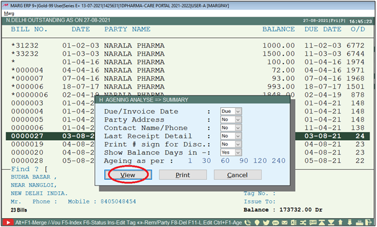The width and height of the screenshot is (377, 227).
Task: Click mobile number 8405048454
Action: point(118,202)
